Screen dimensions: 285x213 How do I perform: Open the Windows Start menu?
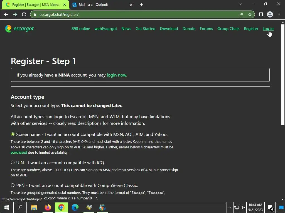click(7, 207)
